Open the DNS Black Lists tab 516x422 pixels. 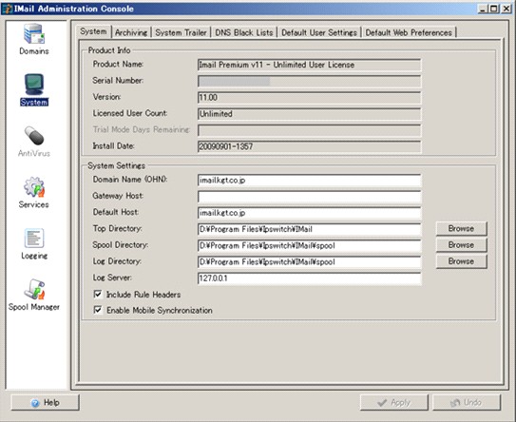(x=244, y=32)
